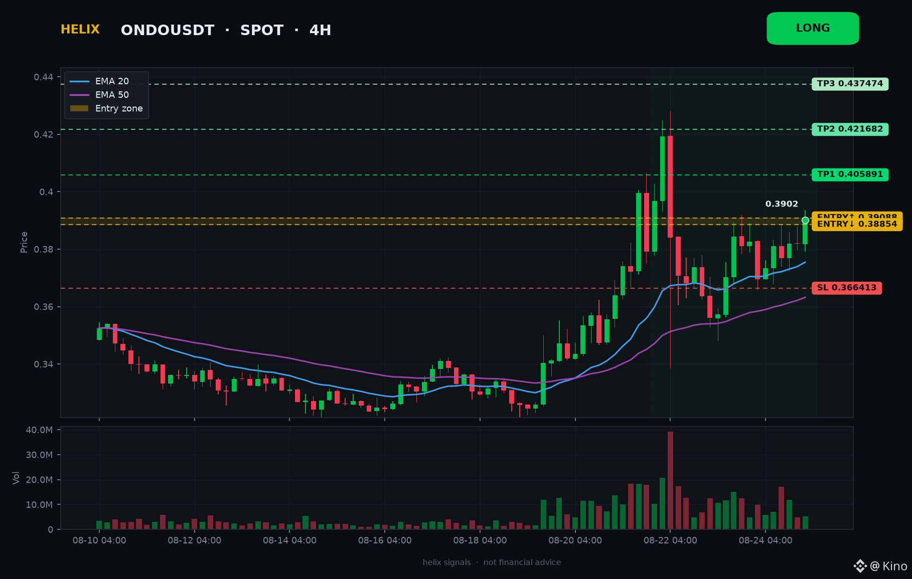Click the Binance logo beside @ Kino
912x579 pixels.
click(x=860, y=566)
